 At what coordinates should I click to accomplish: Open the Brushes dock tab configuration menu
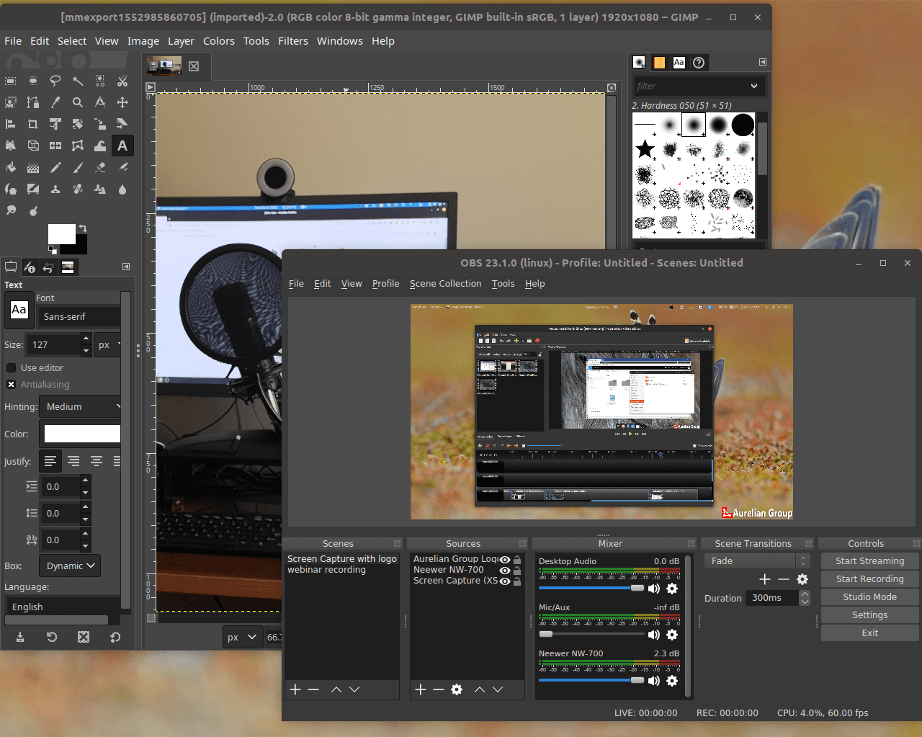coord(763,62)
